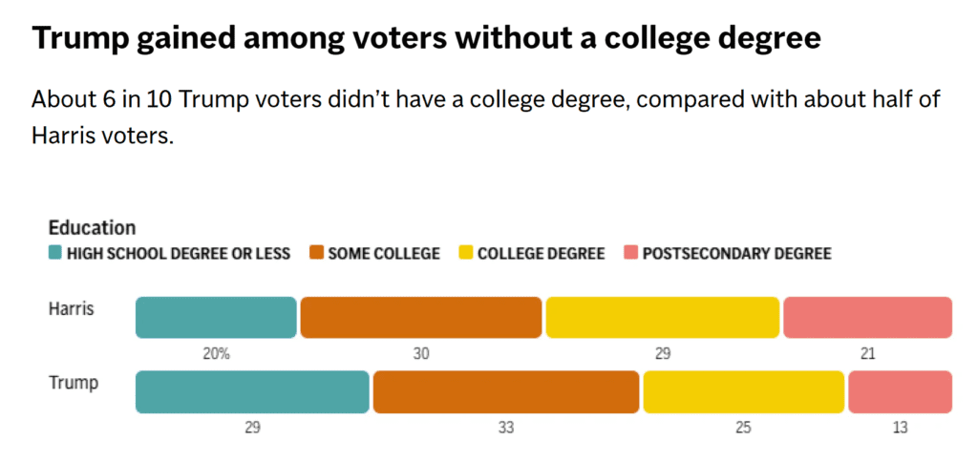This screenshot has width=978, height=462.
Task: Select the Trump orange some college segment
Action: tap(506, 391)
